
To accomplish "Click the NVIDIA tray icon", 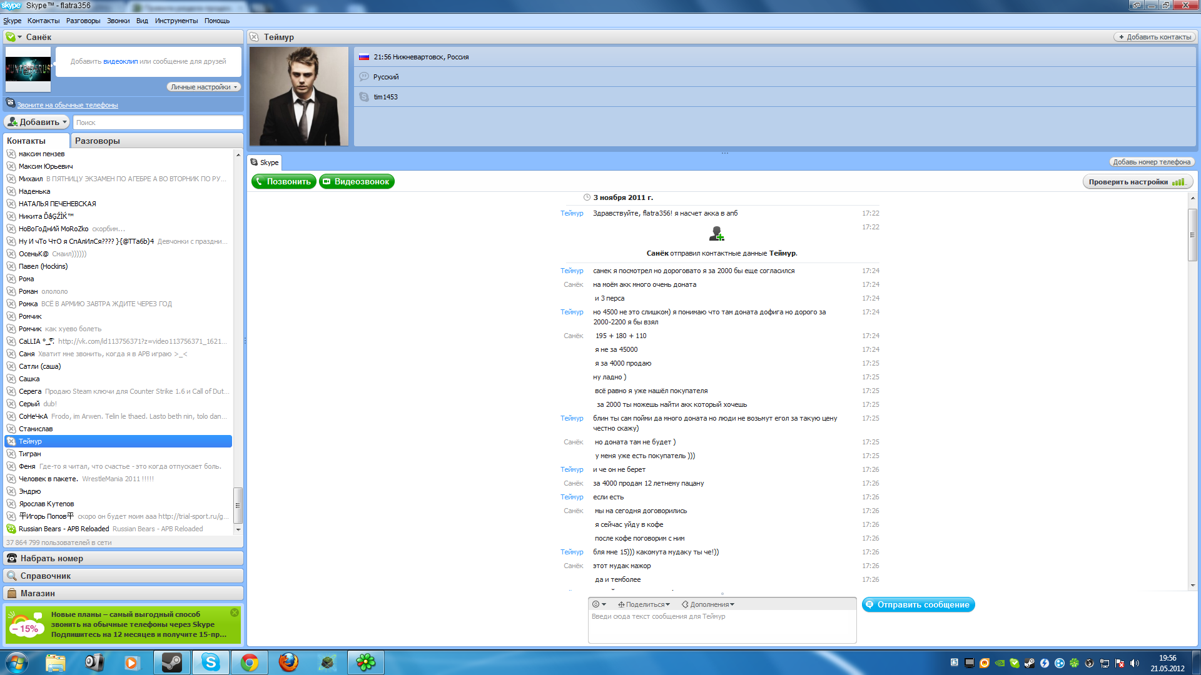I will 1000,663.
